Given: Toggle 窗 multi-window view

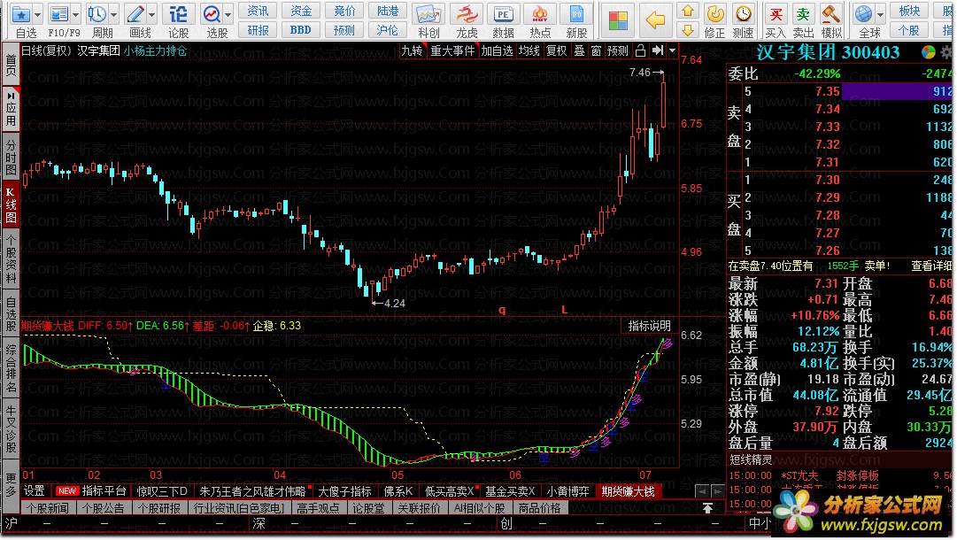Looking at the screenshot, I should (597, 50).
